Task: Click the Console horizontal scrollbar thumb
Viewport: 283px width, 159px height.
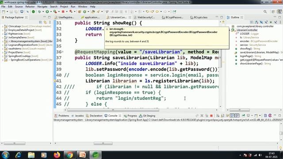Action: point(103,143)
